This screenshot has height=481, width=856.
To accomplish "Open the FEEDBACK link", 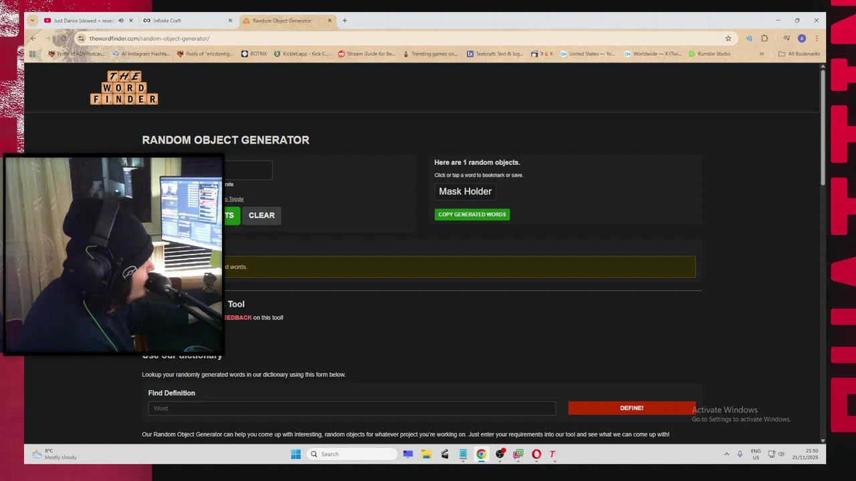I will click(237, 318).
